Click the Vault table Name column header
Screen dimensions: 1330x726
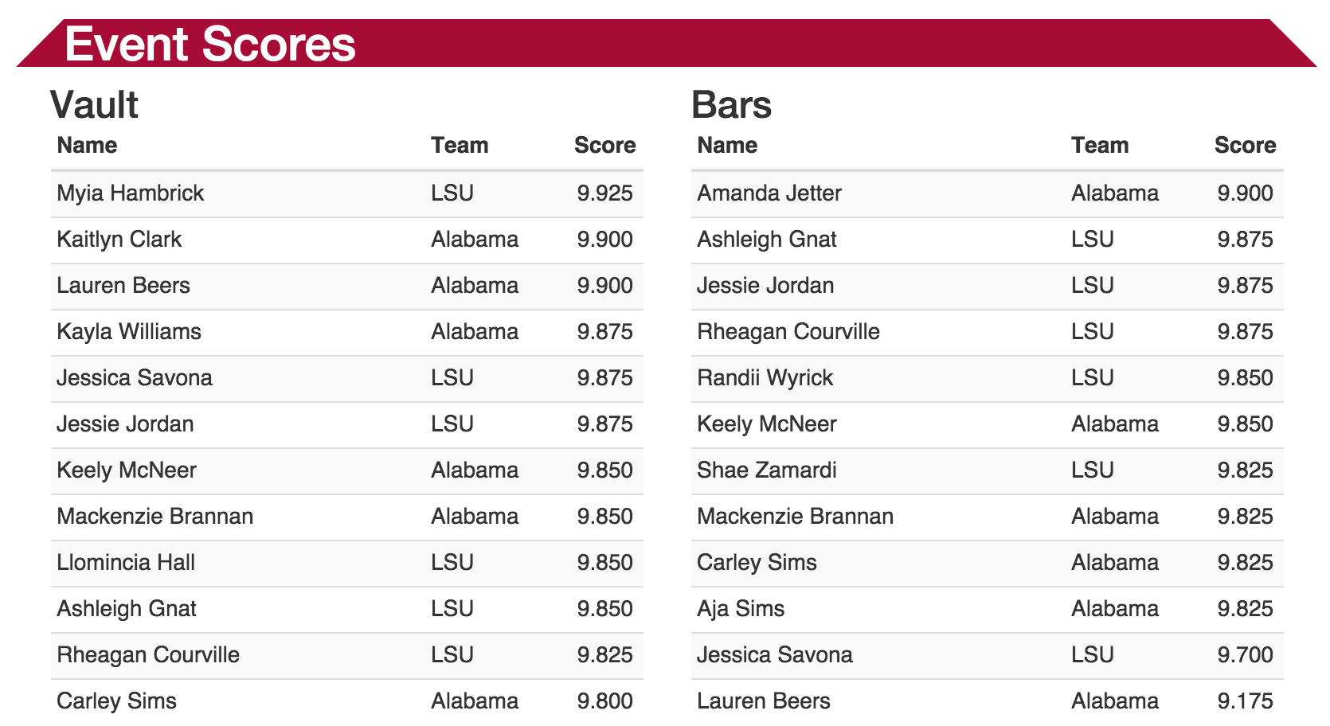point(87,146)
